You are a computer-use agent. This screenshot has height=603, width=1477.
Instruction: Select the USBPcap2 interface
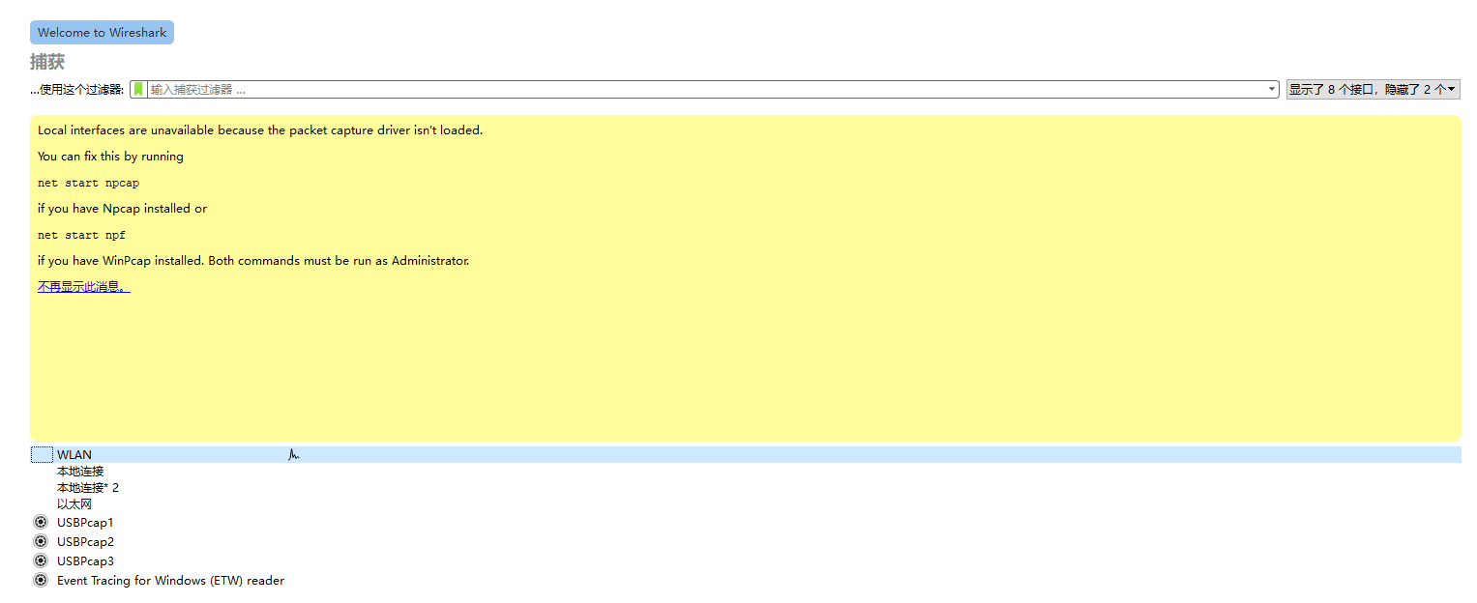[x=85, y=542]
